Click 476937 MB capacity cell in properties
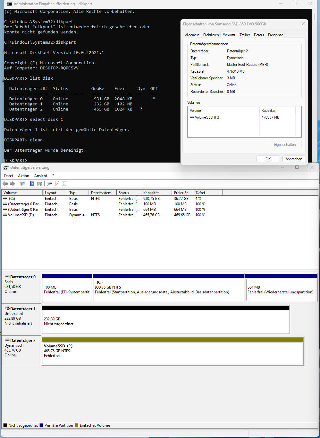This screenshot has height=438, width=320. coord(270,117)
